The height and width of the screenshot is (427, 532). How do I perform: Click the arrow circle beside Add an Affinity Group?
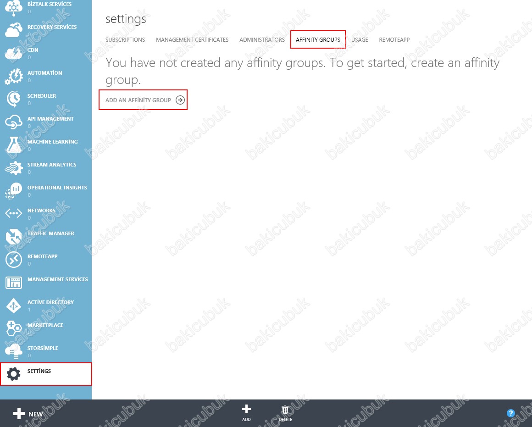click(180, 100)
